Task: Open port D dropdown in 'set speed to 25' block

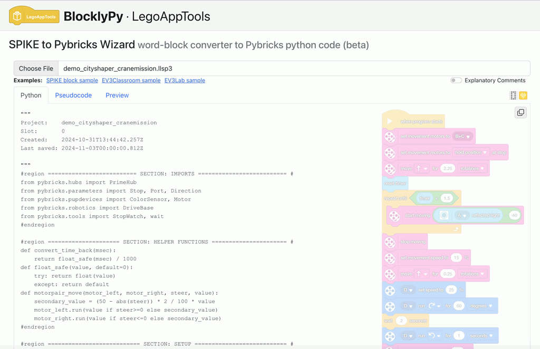Action: click(408, 290)
